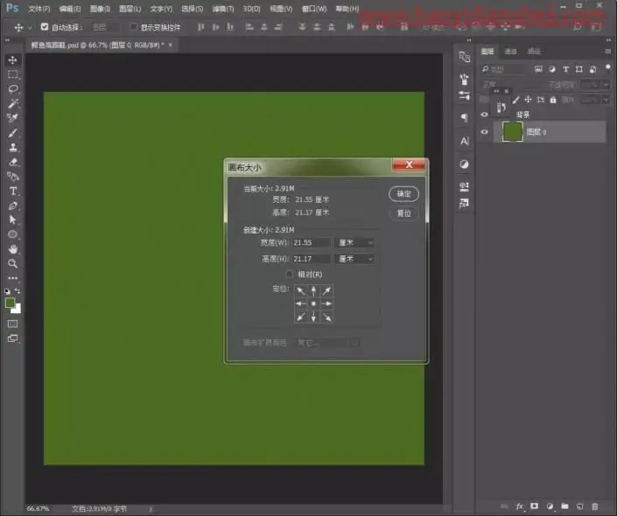617x516 pixels.
Task: Select the Horizontal Type tool
Action: (x=12, y=191)
